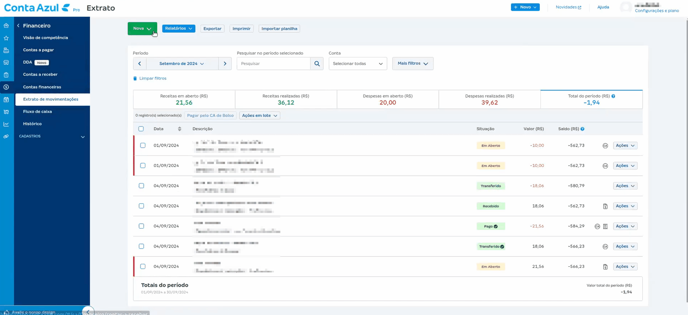Open the Selecionar todas account dropdown

(357, 63)
